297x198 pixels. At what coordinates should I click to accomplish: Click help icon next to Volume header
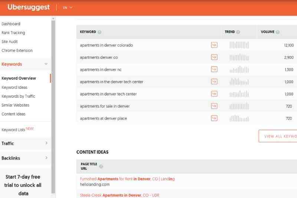click(x=278, y=32)
